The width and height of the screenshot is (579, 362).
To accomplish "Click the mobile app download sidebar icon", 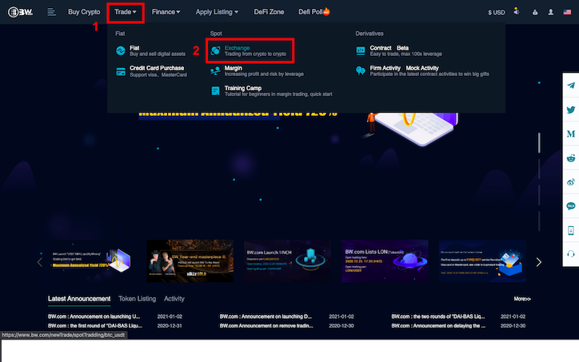I will [x=571, y=230].
